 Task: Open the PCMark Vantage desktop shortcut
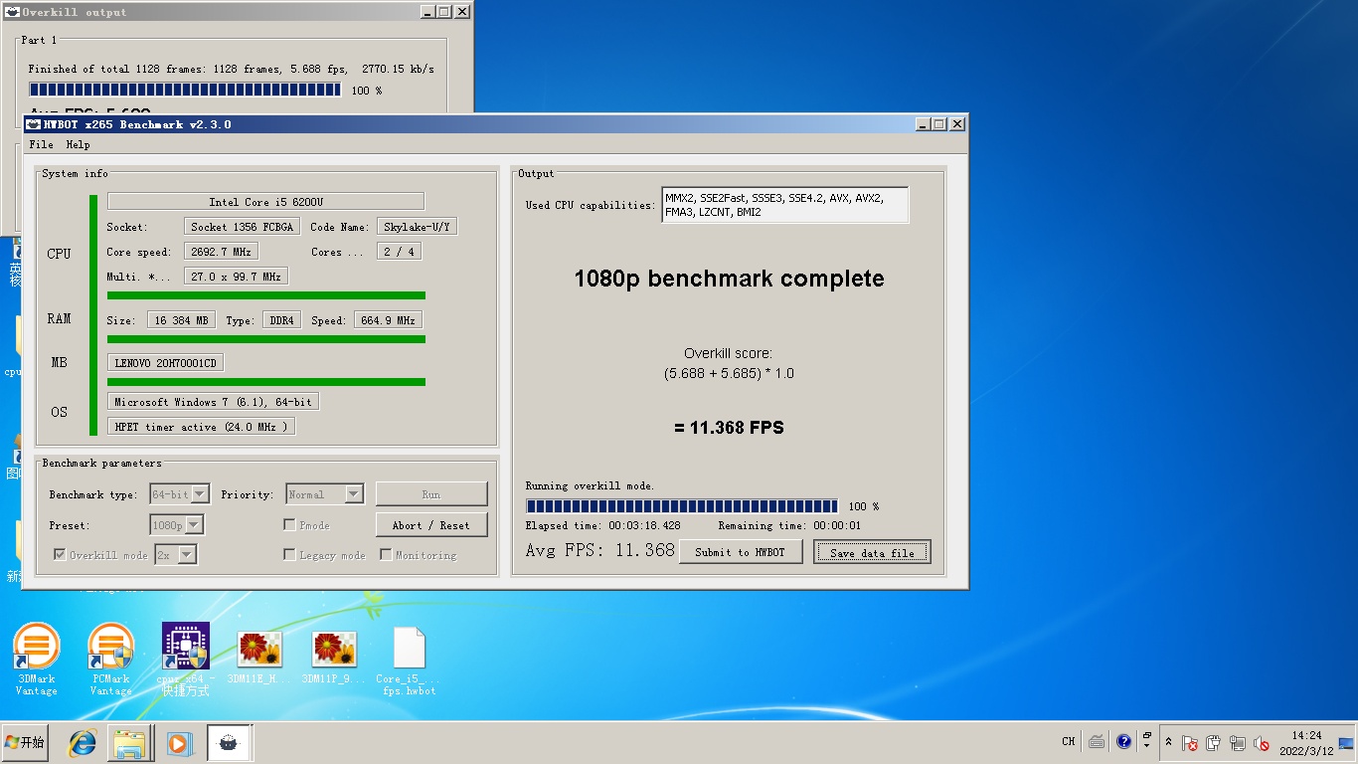(110, 660)
